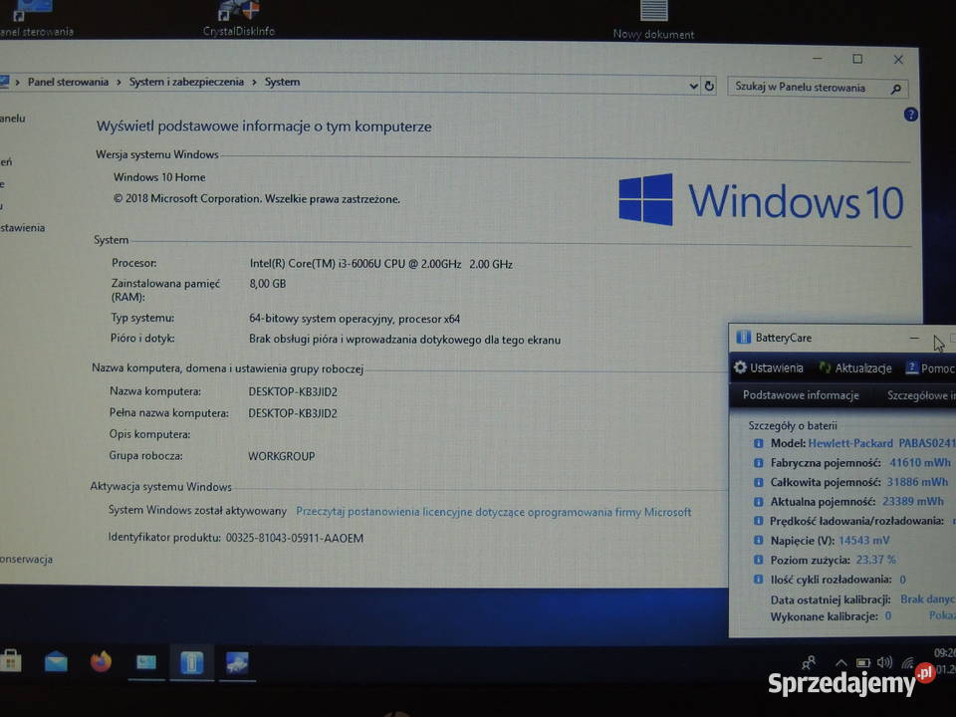Image resolution: width=956 pixels, height=717 pixels.
Task: Click the volume speaker icon in tray
Action: tap(884, 663)
